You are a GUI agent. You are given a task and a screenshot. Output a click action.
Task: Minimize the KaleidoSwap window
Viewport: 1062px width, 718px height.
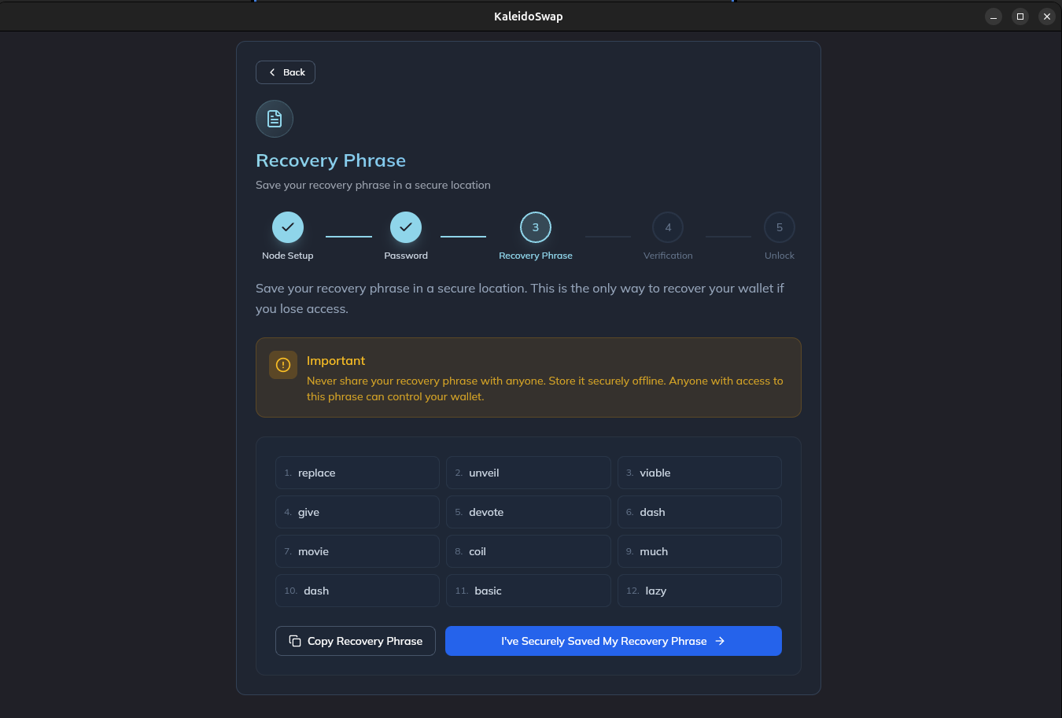[x=994, y=17]
